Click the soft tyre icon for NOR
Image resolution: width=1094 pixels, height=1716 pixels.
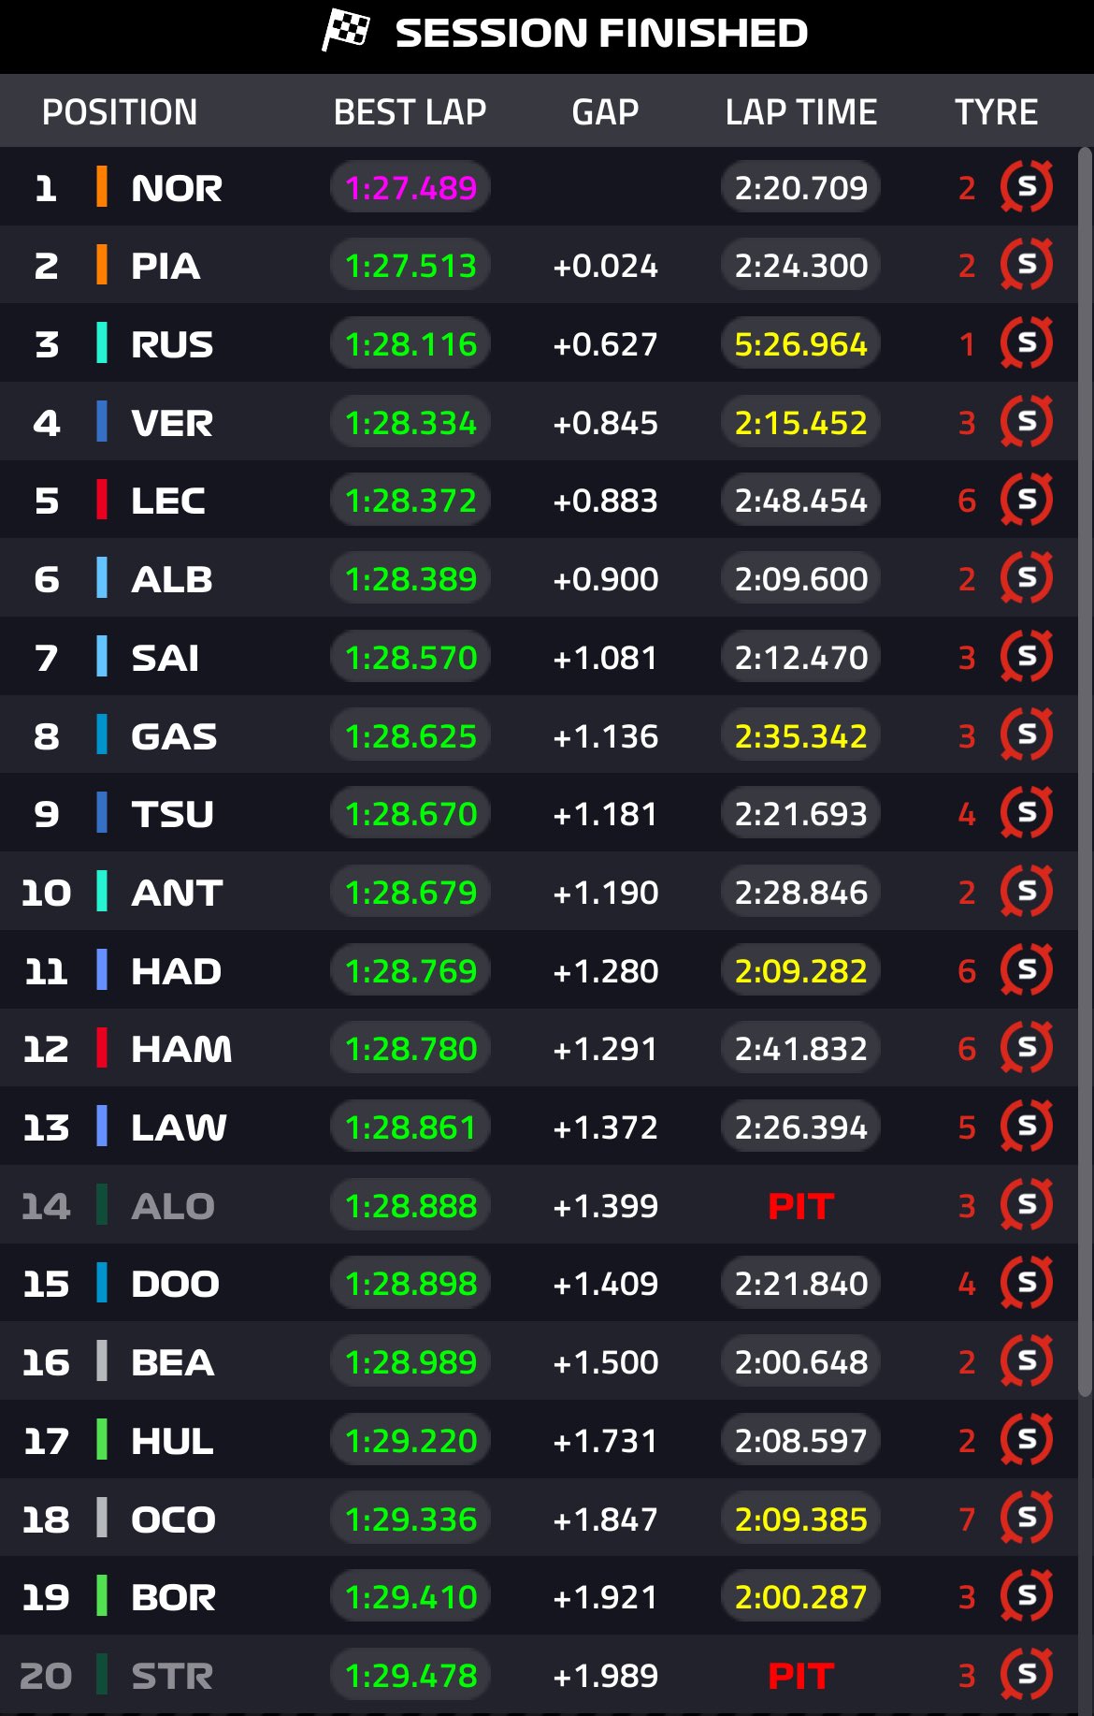click(1027, 187)
